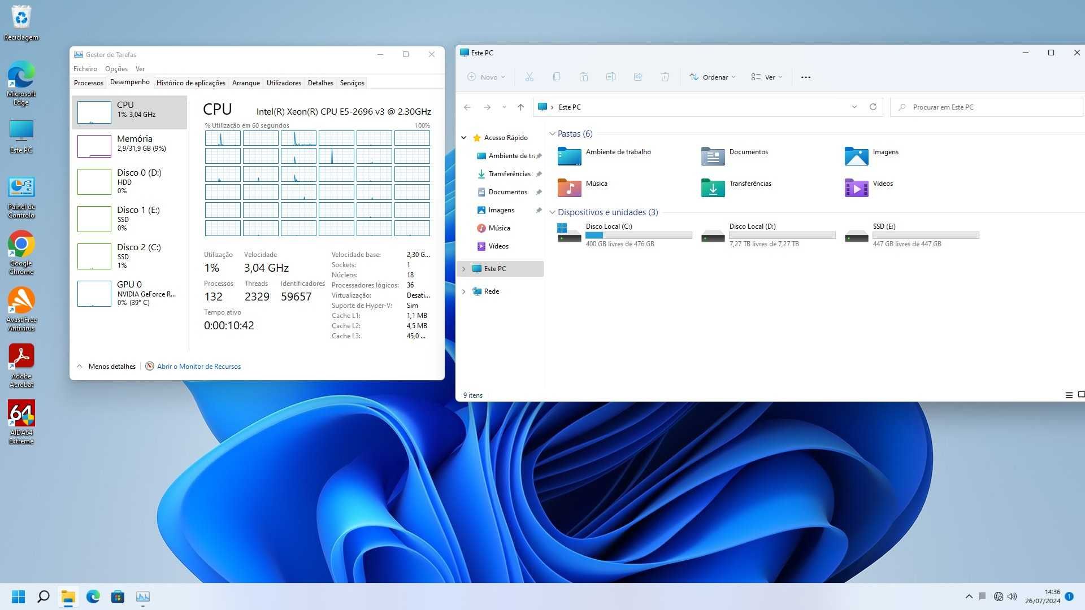This screenshot has height=610, width=1085.
Task: Click the Delete trash icon in Explorer toolbar
Action: tap(665, 77)
